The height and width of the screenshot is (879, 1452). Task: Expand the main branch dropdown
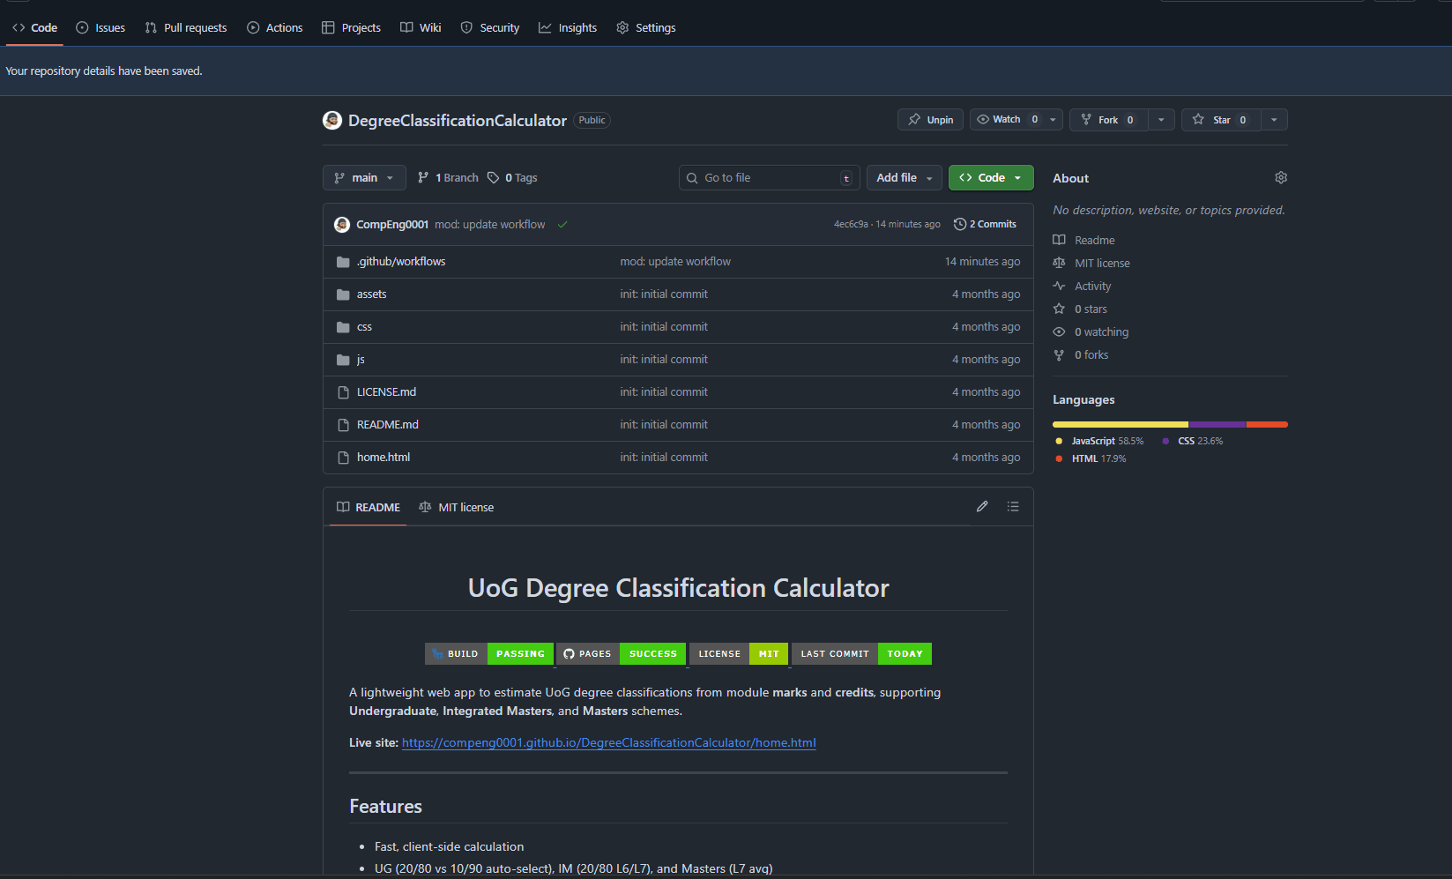(364, 178)
